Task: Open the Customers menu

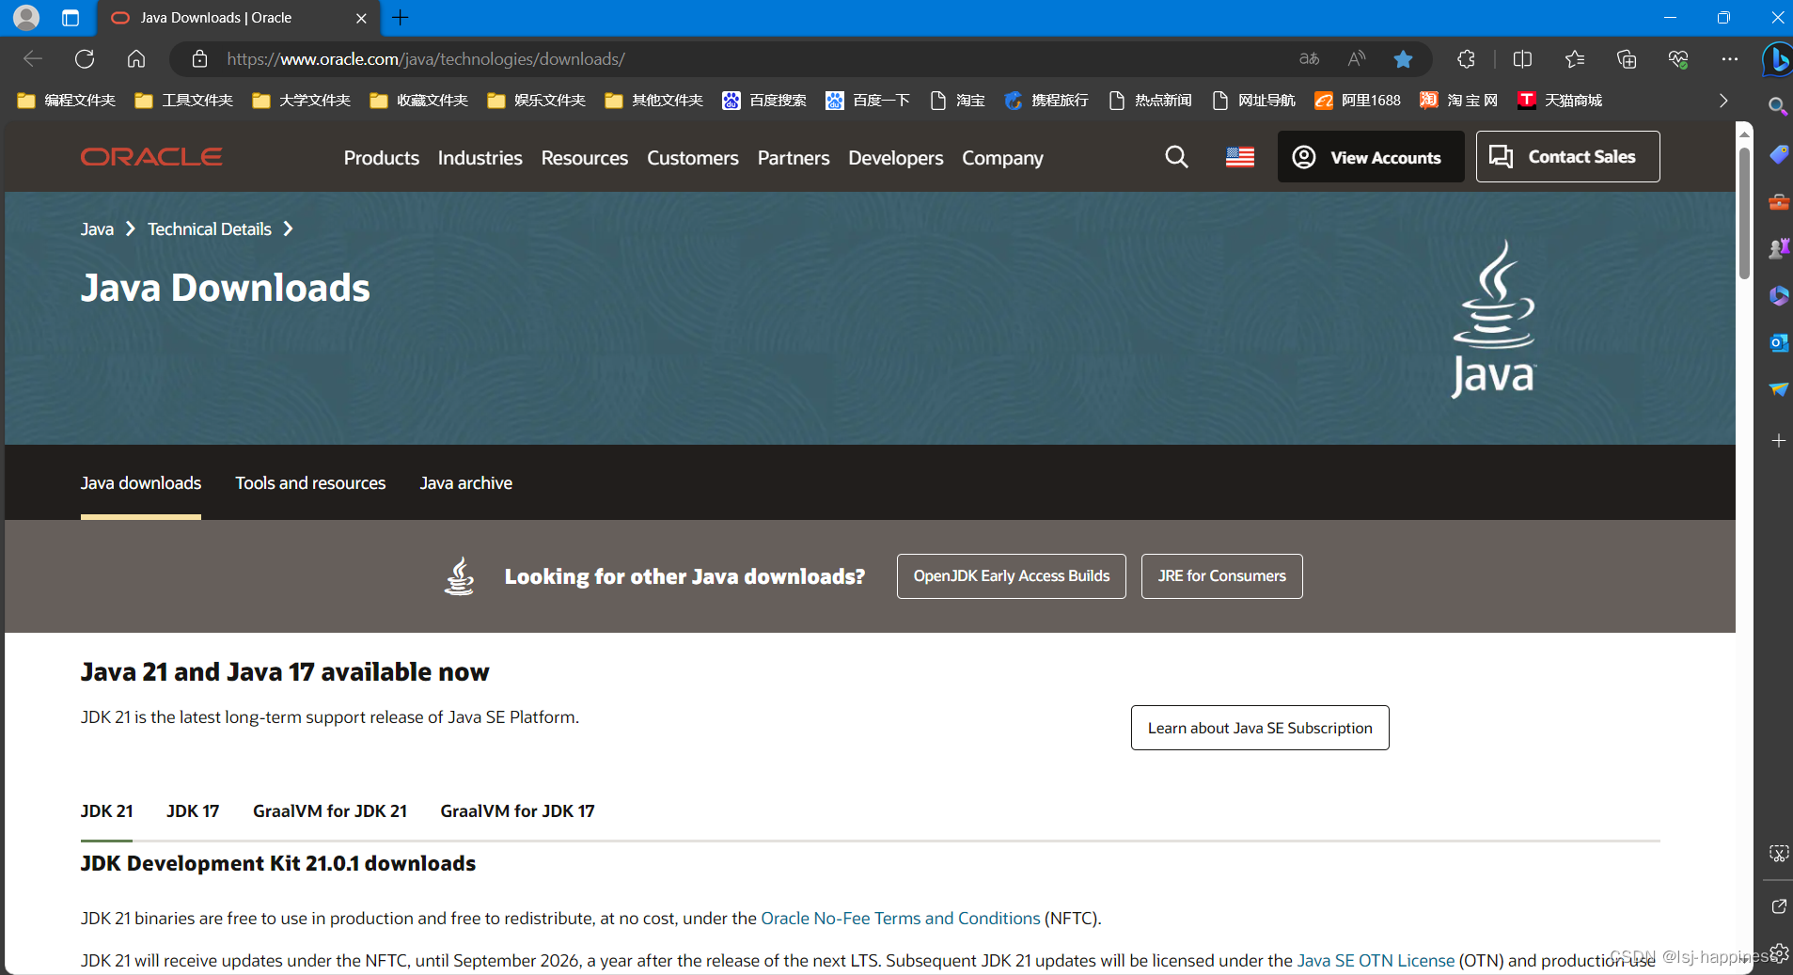Action: coord(692,158)
